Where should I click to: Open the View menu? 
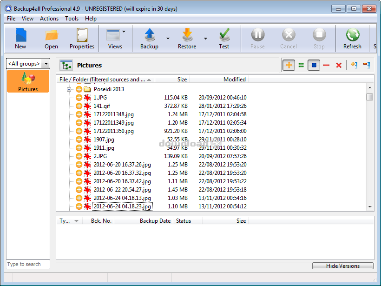click(27, 19)
